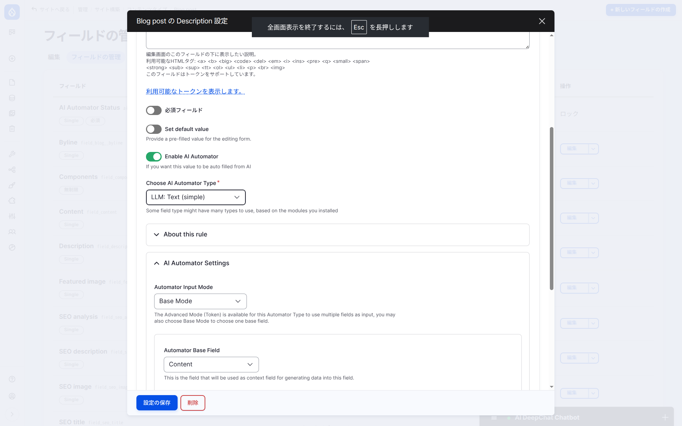Open the puzzle-piece extend sidebar icon
The image size is (682, 426).
pyautogui.click(x=12, y=201)
